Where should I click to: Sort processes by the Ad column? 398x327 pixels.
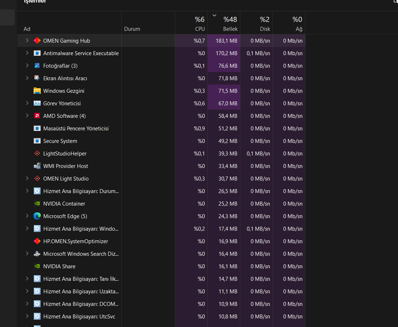[69, 23]
